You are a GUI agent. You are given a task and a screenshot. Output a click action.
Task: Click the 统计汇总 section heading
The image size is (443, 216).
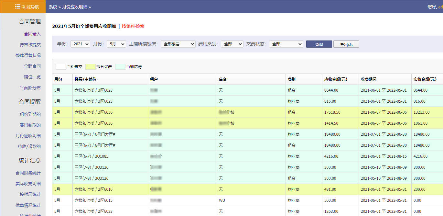pyautogui.click(x=30, y=160)
